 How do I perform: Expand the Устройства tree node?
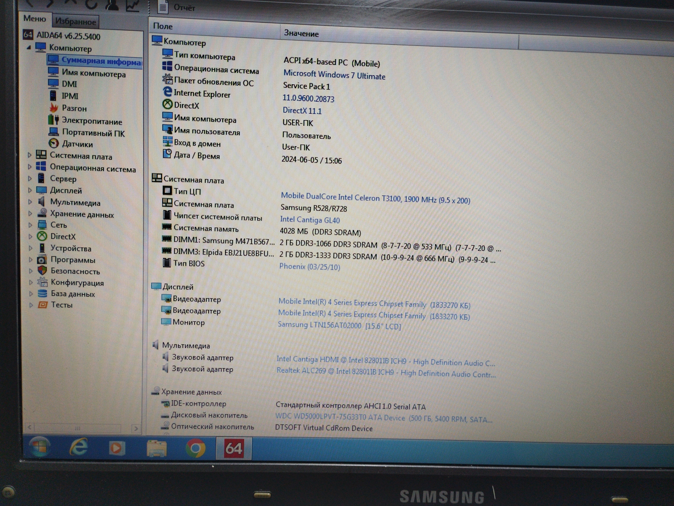coord(31,248)
